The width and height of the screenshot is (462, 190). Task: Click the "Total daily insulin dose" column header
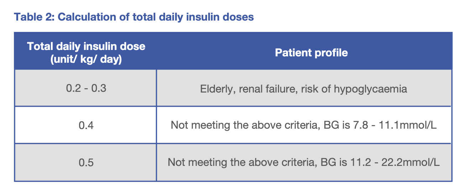click(x=86, y=46)
